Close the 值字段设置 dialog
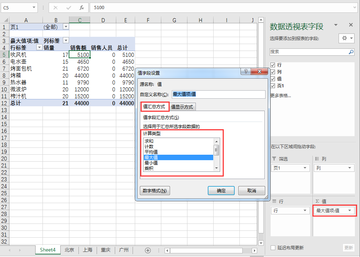 coord(259,71)
